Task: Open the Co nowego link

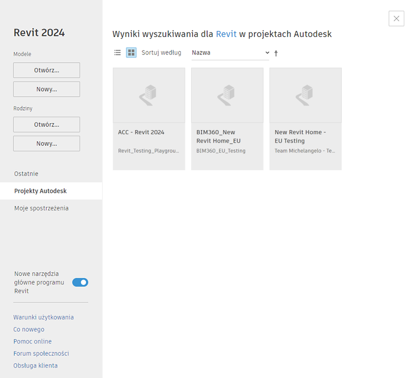Action: tap(29, 330)
